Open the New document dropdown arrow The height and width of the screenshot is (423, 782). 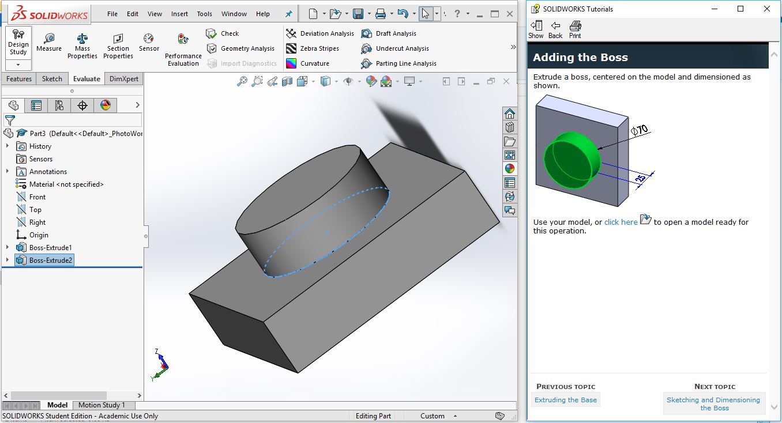pos(324,14)
